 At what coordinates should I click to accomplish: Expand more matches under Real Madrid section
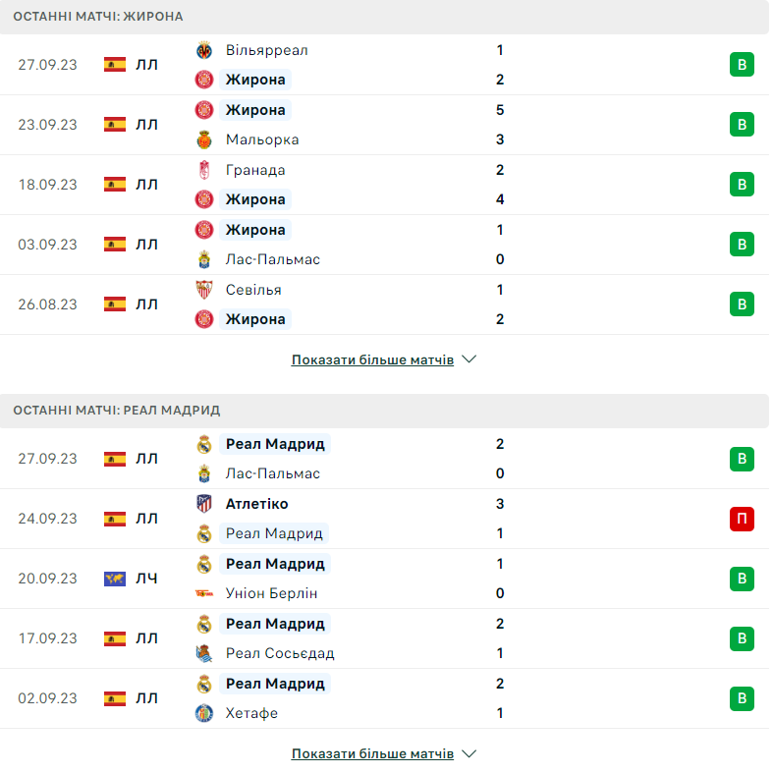(372, 754)
